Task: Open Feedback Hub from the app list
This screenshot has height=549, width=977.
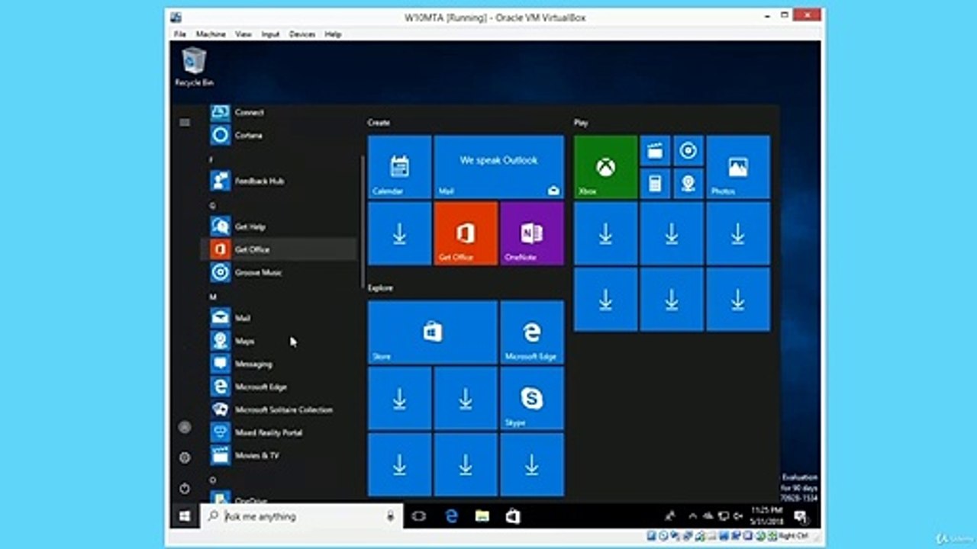Action: (x=279, y=181)
